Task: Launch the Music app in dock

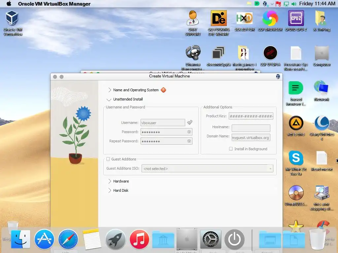Action: click(x=139, y=239)
